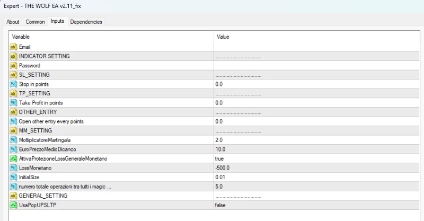Viewport: 424px width, 221px height.
Task: Click the boolean icon beside AttivaProtezioneLossGeneraleMonetario
Action: tap(13, 158)
